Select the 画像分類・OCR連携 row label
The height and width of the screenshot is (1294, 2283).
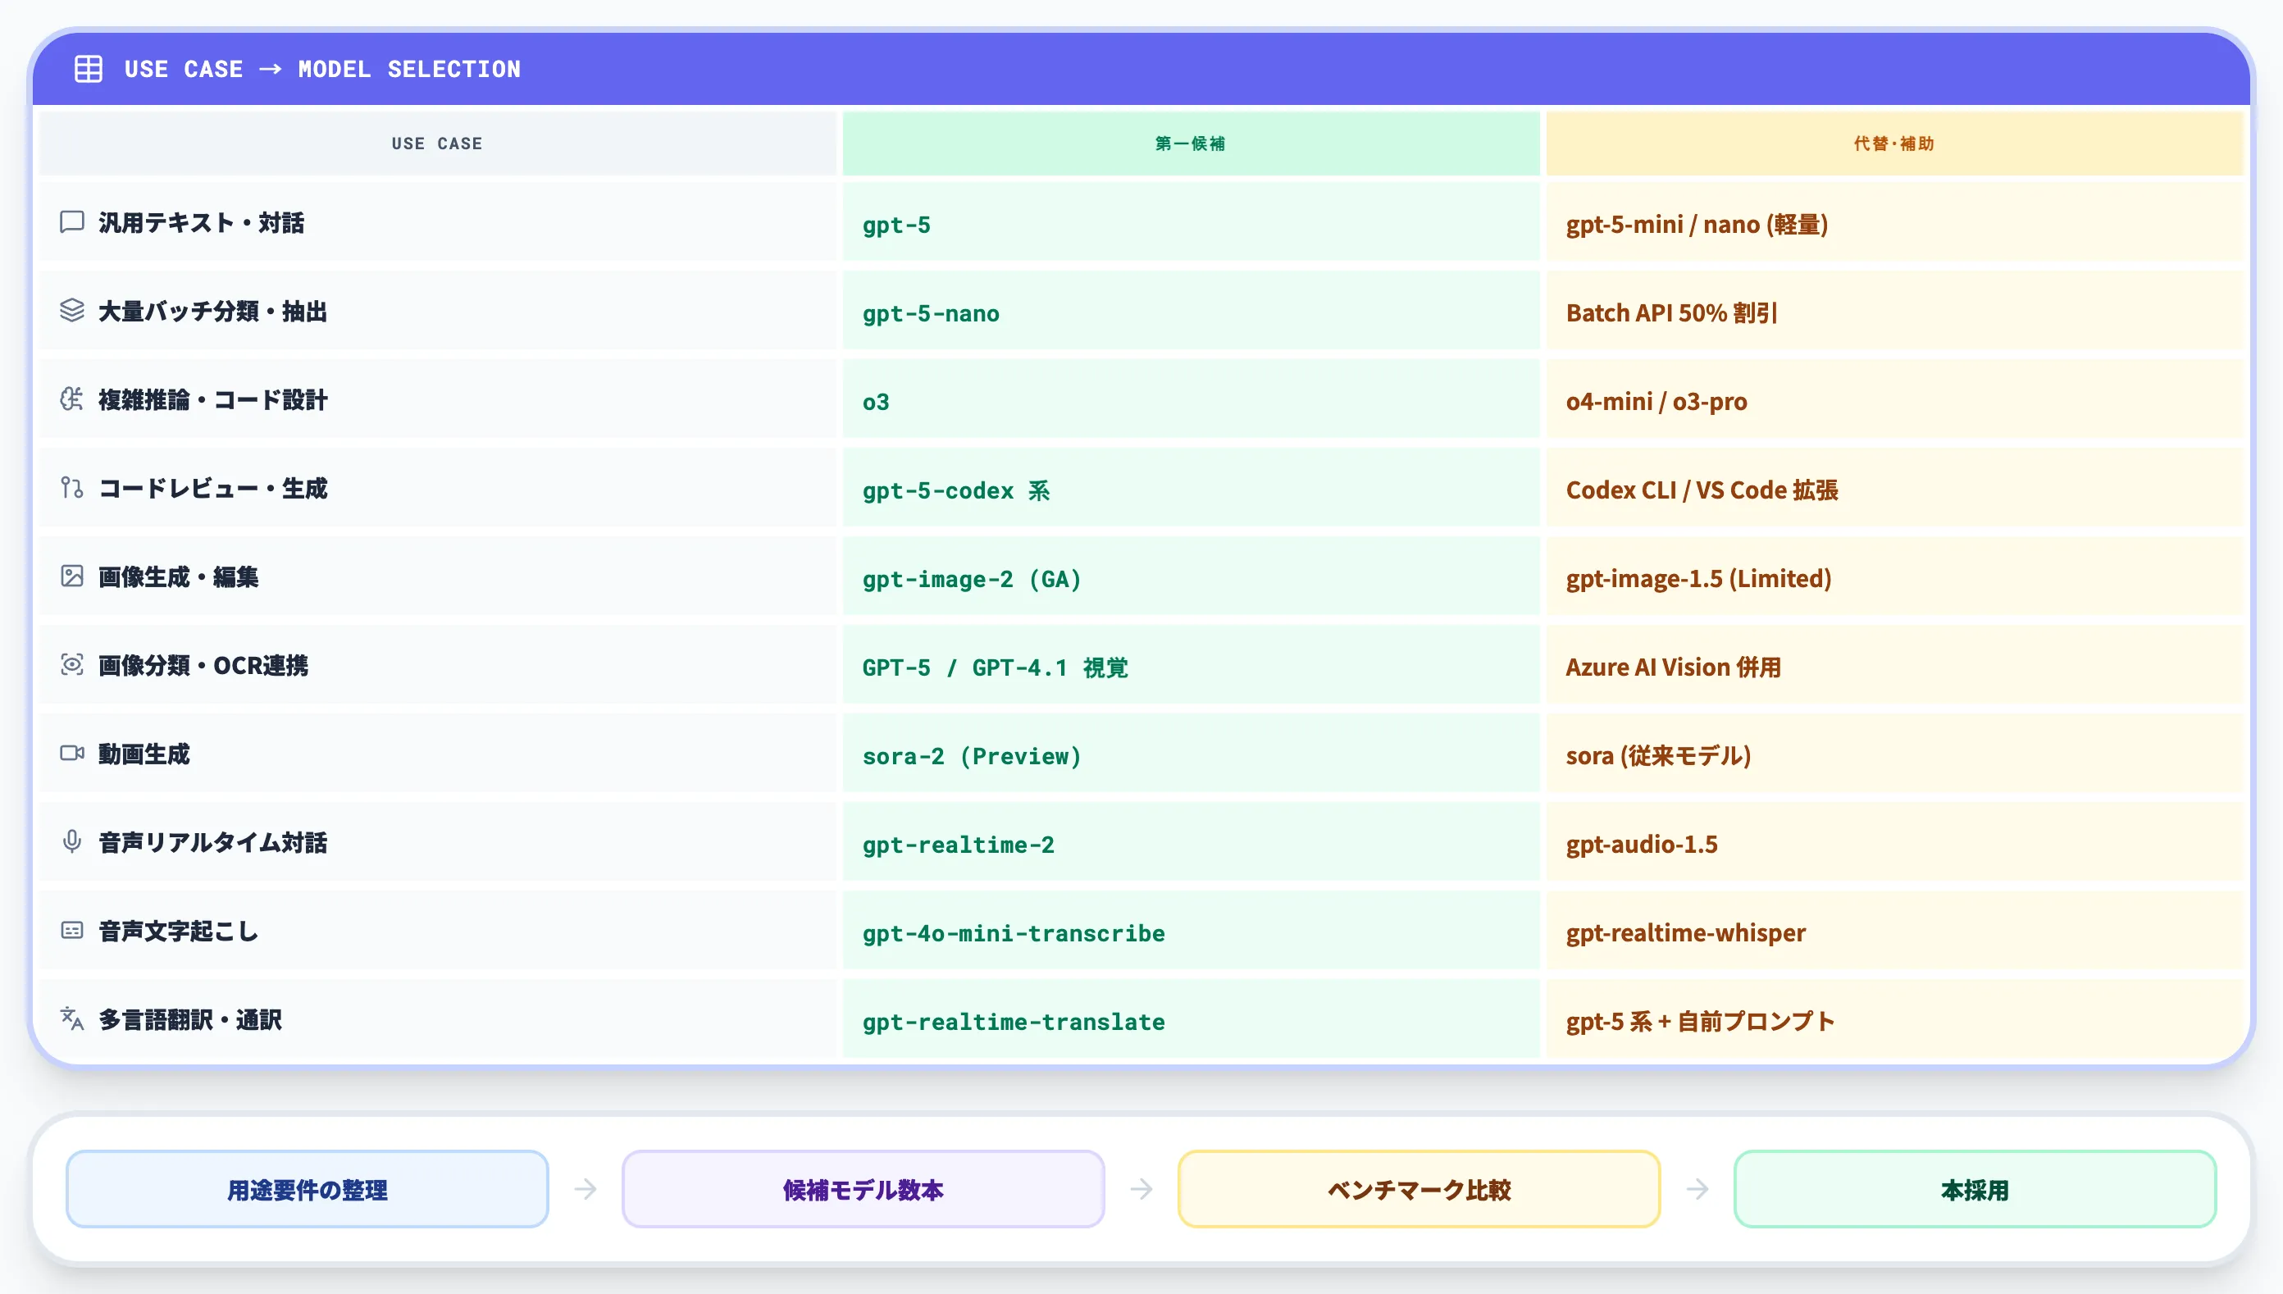click(x=203, y=666)
